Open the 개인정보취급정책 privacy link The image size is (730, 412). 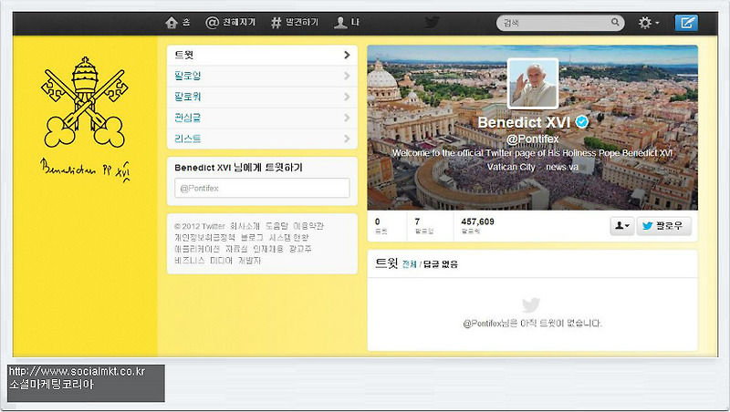coord(204,237)
